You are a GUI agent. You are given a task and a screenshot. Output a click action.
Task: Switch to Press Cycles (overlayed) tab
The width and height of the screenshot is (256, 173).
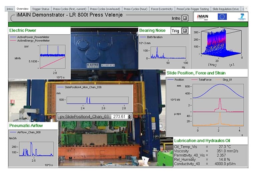pyautogui.click(x=104, y=9)
